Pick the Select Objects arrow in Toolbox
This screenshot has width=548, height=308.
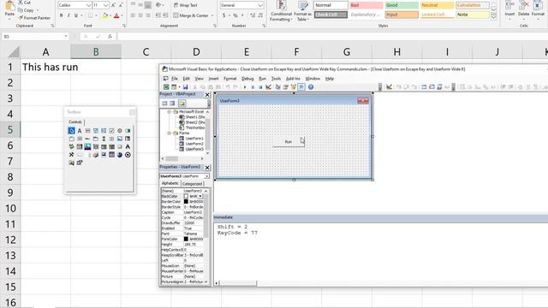click(71, 131)
